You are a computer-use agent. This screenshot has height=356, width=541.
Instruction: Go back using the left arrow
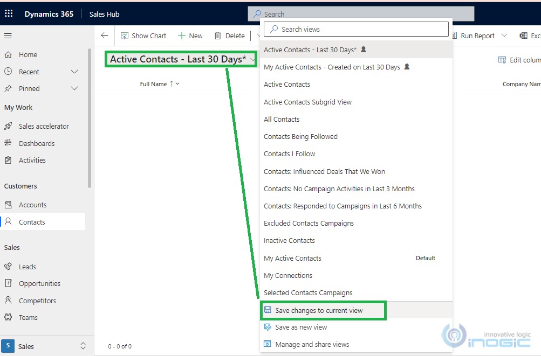[x=104, y=36]
